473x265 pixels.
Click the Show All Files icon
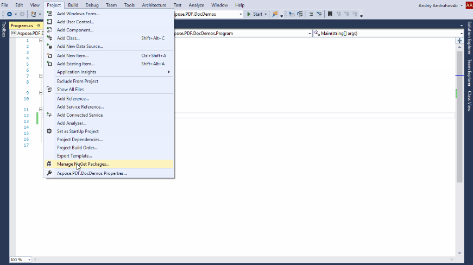[x=49, y=89]
